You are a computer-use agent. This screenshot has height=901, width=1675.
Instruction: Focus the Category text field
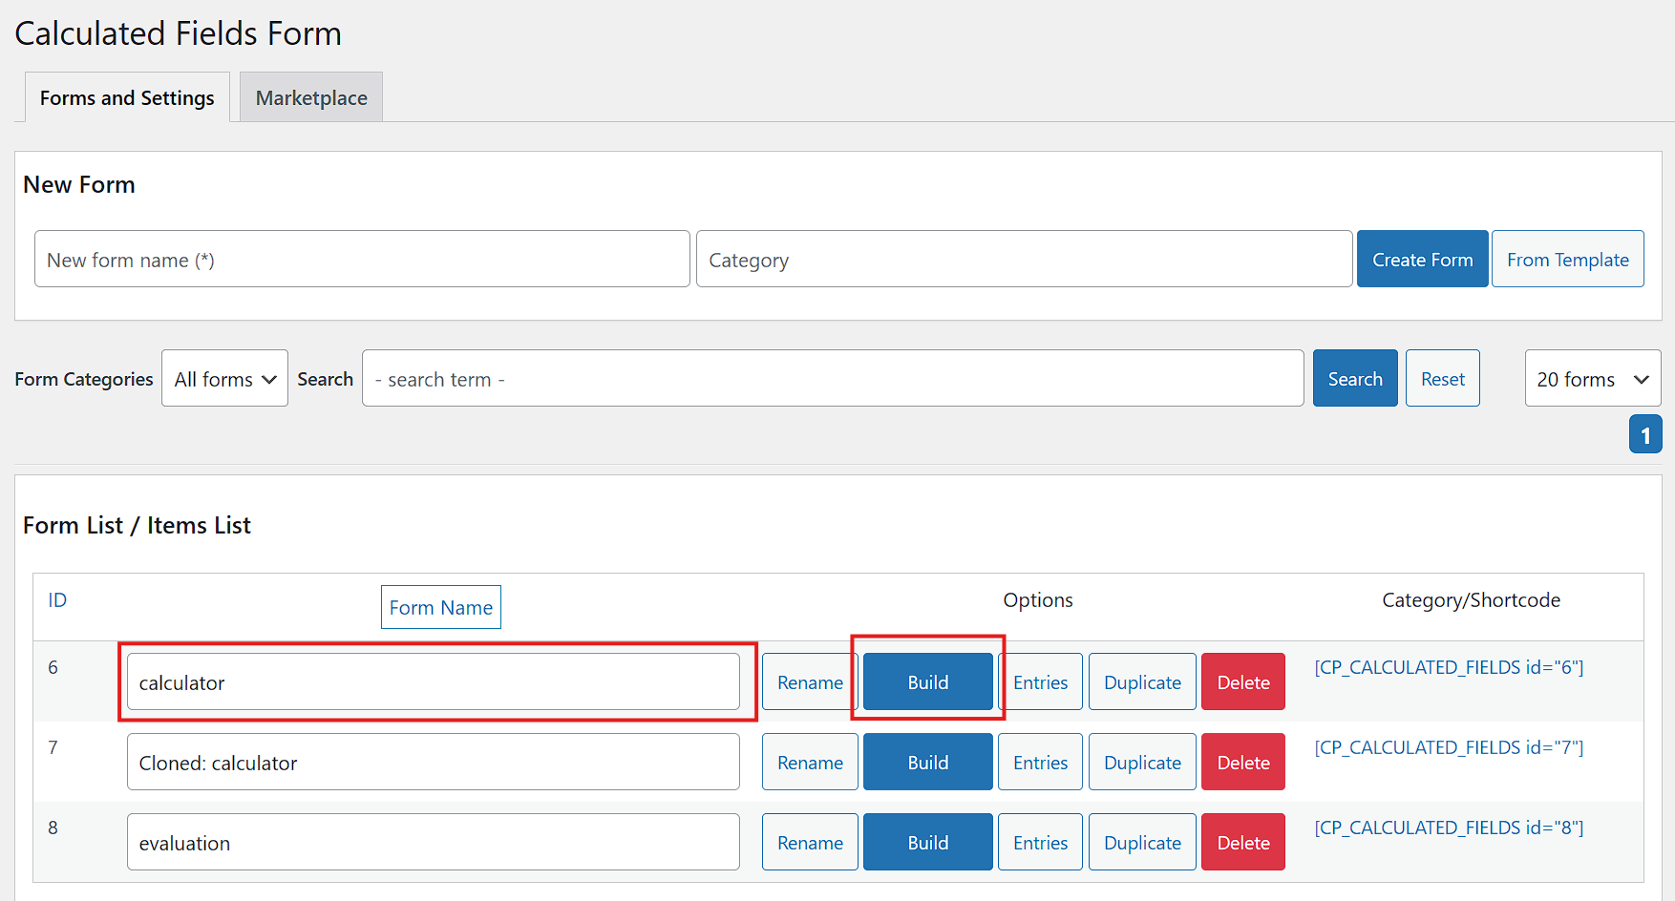point(1024,260)
